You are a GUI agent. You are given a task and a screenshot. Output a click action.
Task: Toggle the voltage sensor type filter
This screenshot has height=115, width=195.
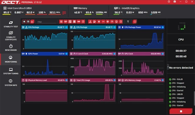pyautogui.click(x=94, y=22)
